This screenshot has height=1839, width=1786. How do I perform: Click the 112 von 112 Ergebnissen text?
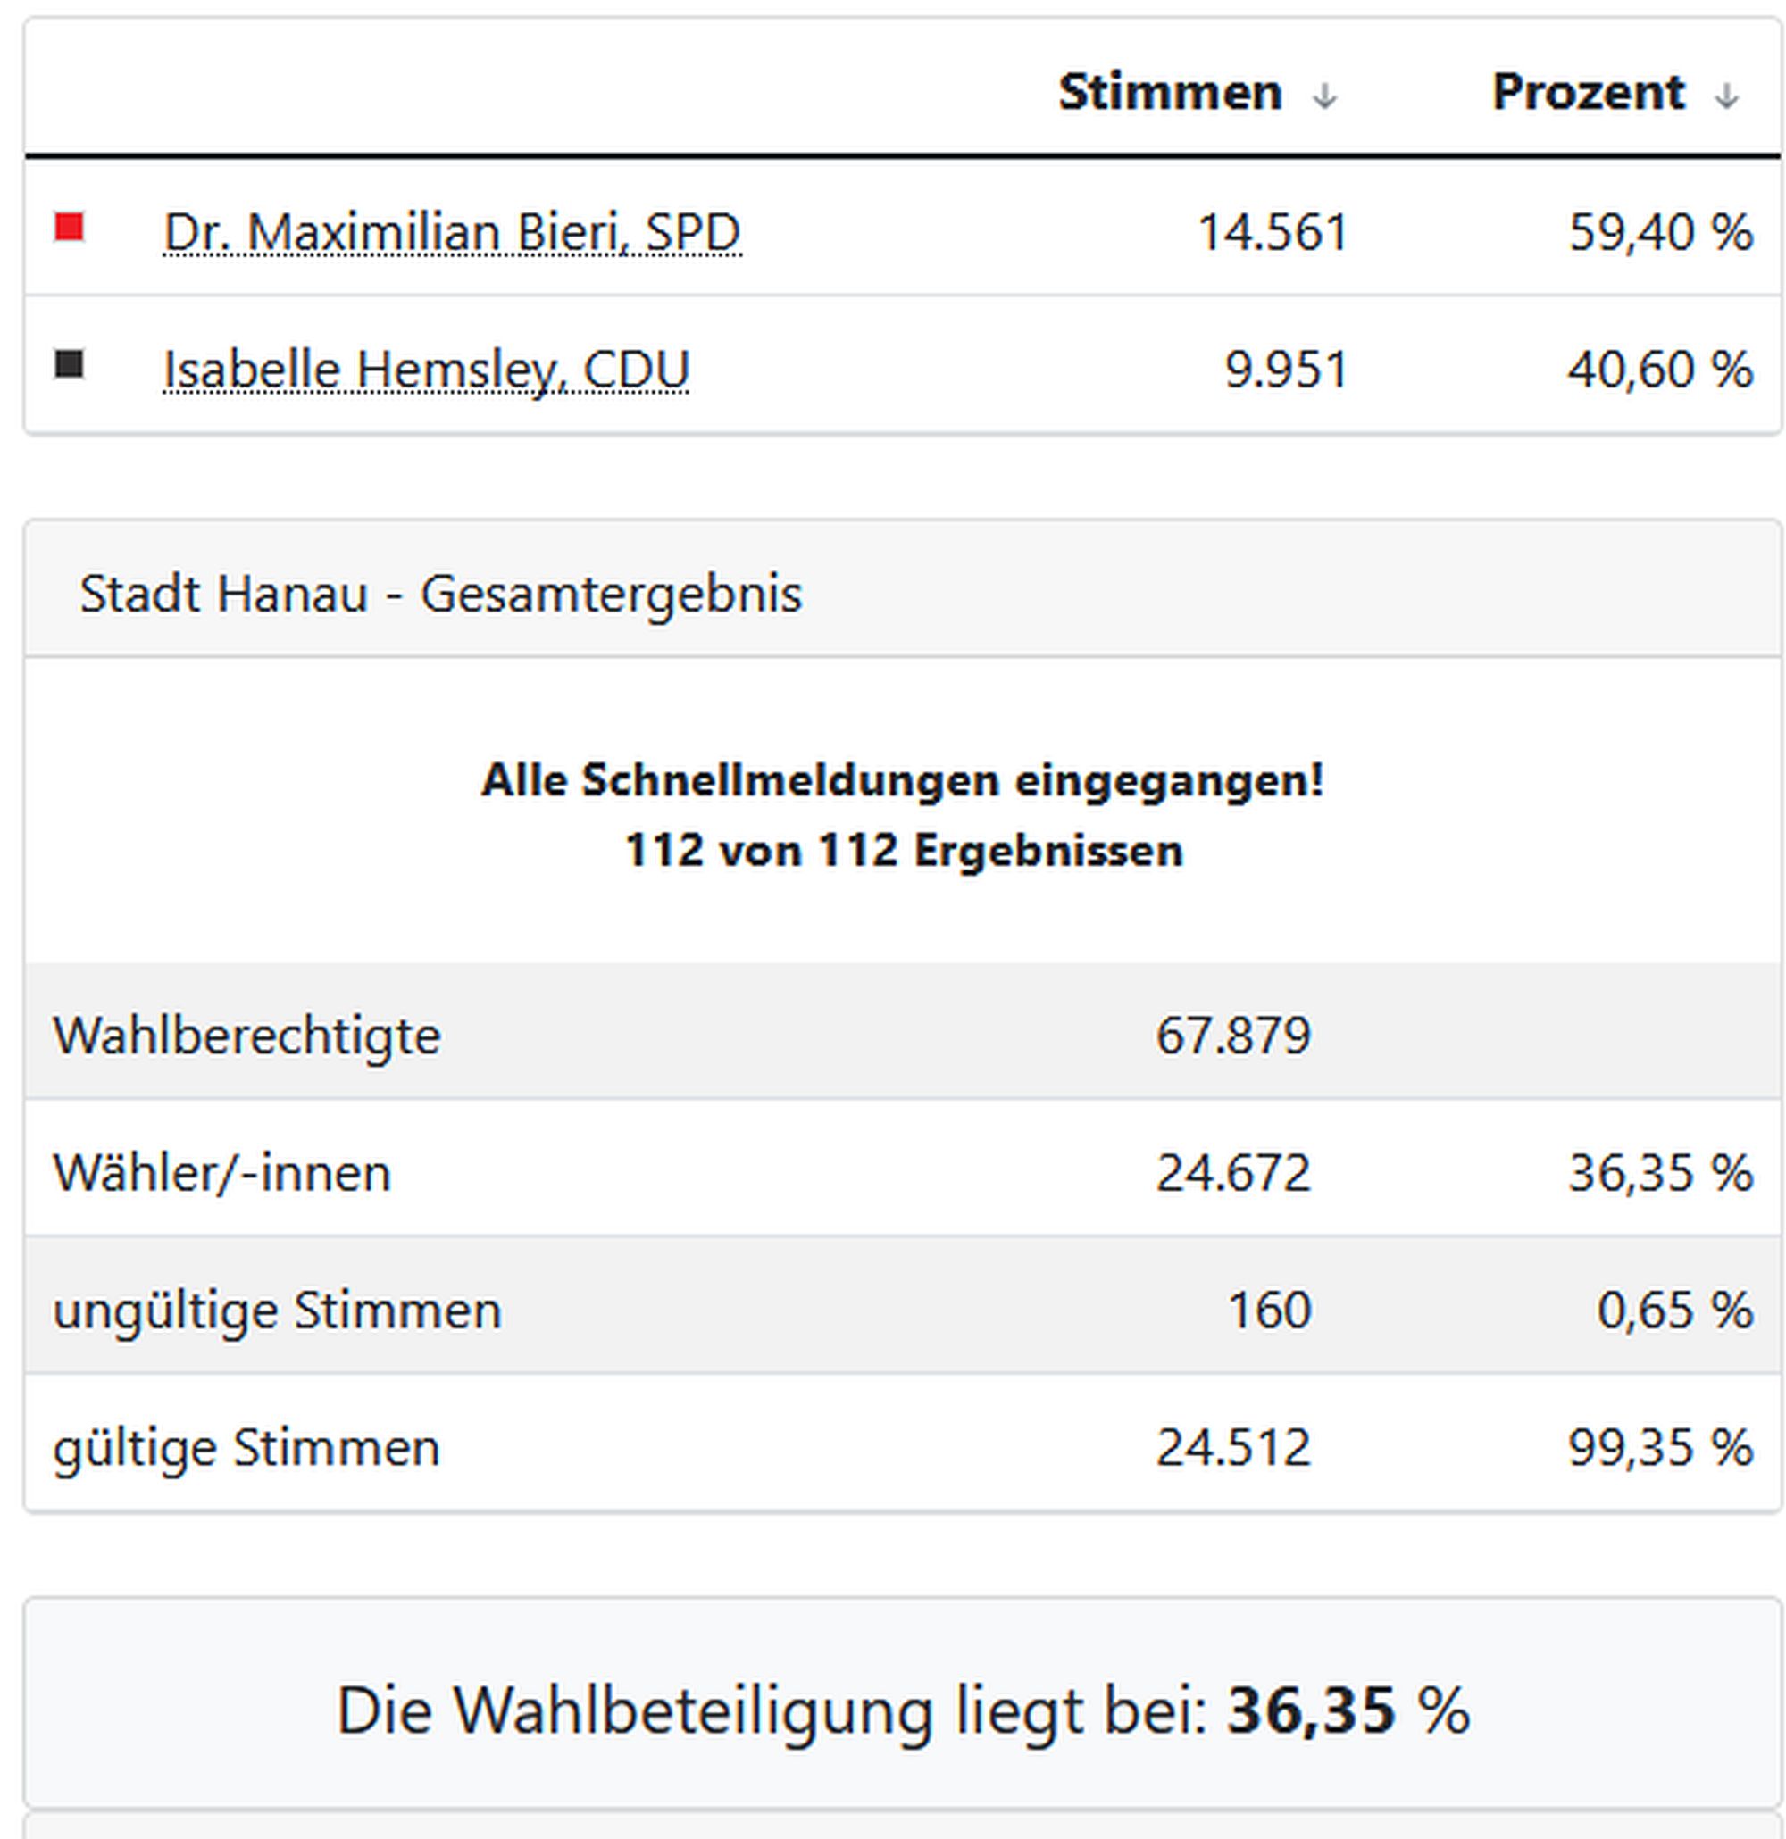(x=904, y=851)
